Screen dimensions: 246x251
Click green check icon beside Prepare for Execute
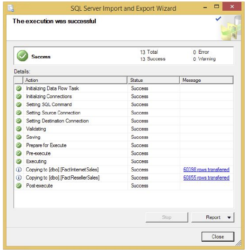(x=19, y=145)
